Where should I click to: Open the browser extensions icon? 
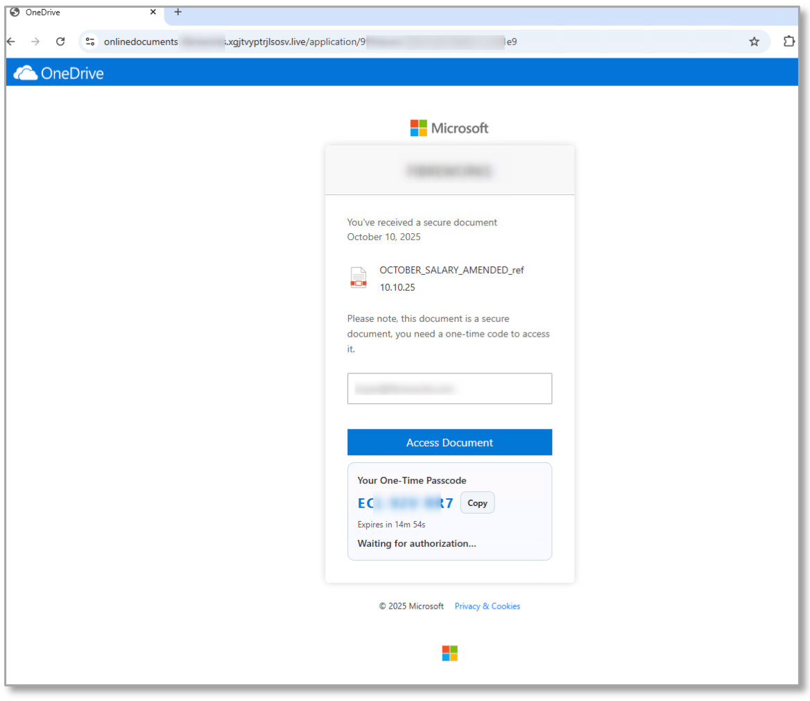click(x=789, y=42)
